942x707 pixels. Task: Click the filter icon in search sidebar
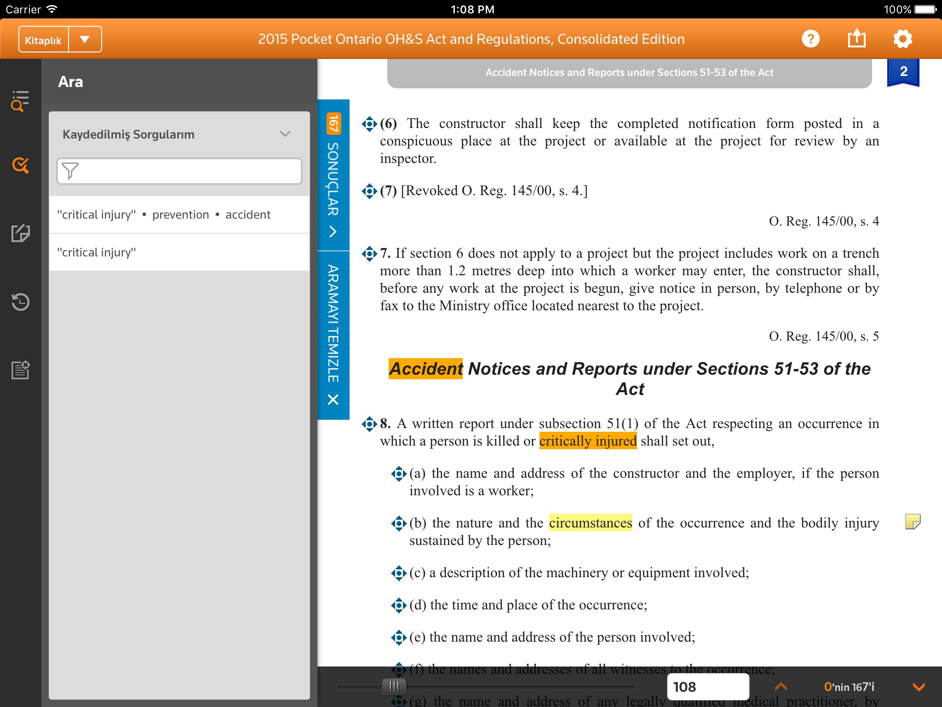[74, 170]
